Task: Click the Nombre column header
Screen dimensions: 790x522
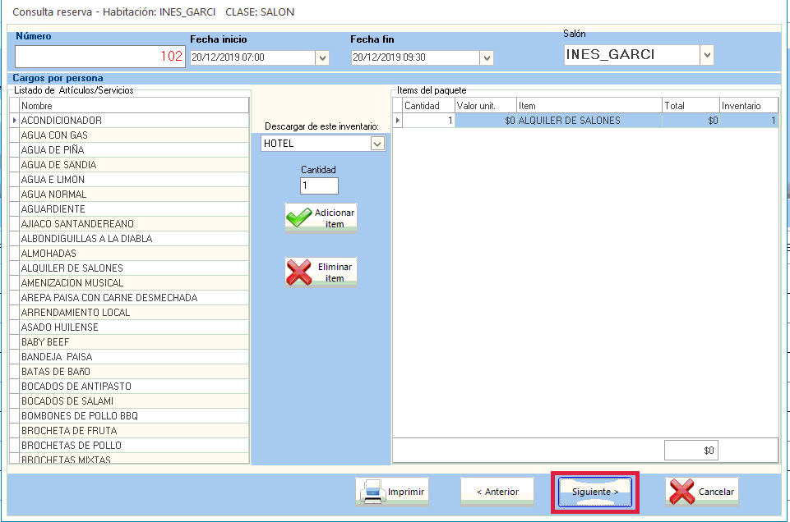Action: 132,106
